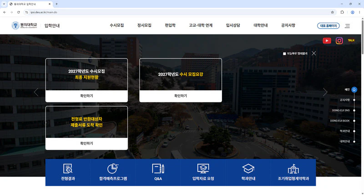
Task: Click the 입학안내 header link
Action: pyautogui.click(x=52, y=25)
